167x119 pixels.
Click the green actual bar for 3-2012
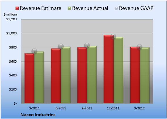click(x=145, y=75)
